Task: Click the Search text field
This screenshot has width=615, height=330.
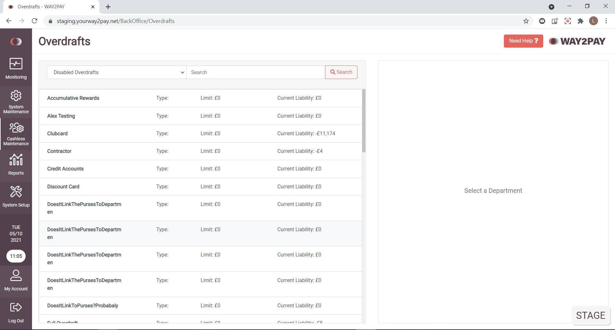Action: pyautogui.click(x=256, y=72)
